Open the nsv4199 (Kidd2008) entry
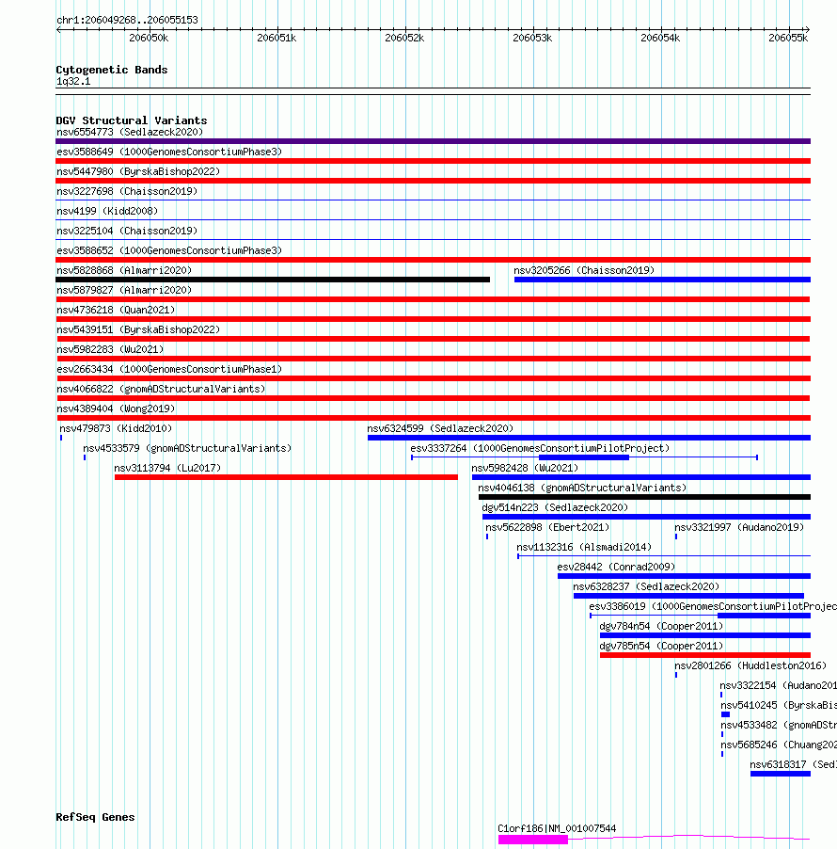 pyautogui.click(x=107, y=211)
